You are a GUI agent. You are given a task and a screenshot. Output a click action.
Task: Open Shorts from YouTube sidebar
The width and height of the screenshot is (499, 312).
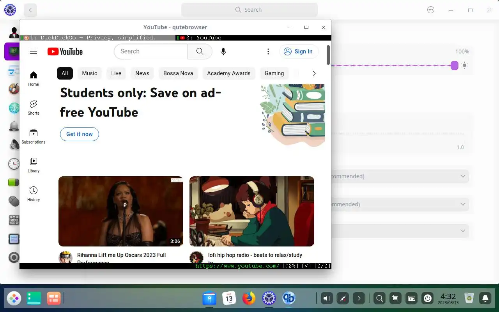coord(34,107)
